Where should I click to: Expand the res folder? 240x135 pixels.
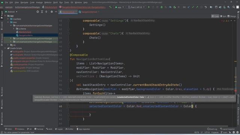(x=8, y=45)
